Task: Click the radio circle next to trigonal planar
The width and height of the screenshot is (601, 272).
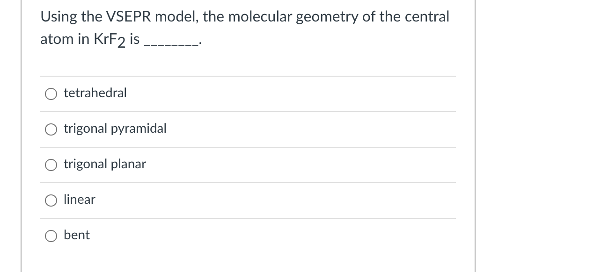Action: [51, 165]
